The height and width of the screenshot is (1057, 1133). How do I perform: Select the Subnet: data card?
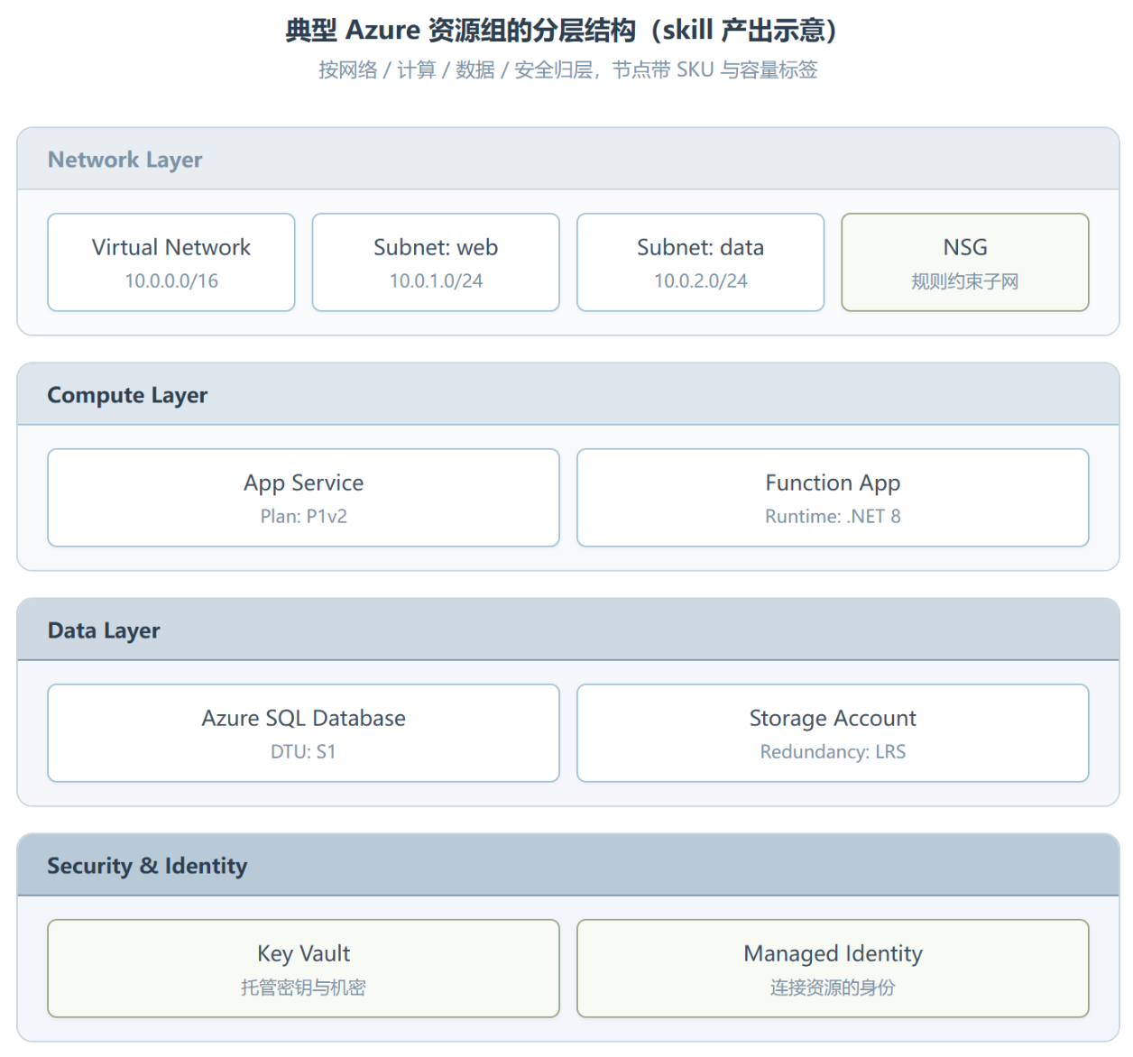(701, 262)
